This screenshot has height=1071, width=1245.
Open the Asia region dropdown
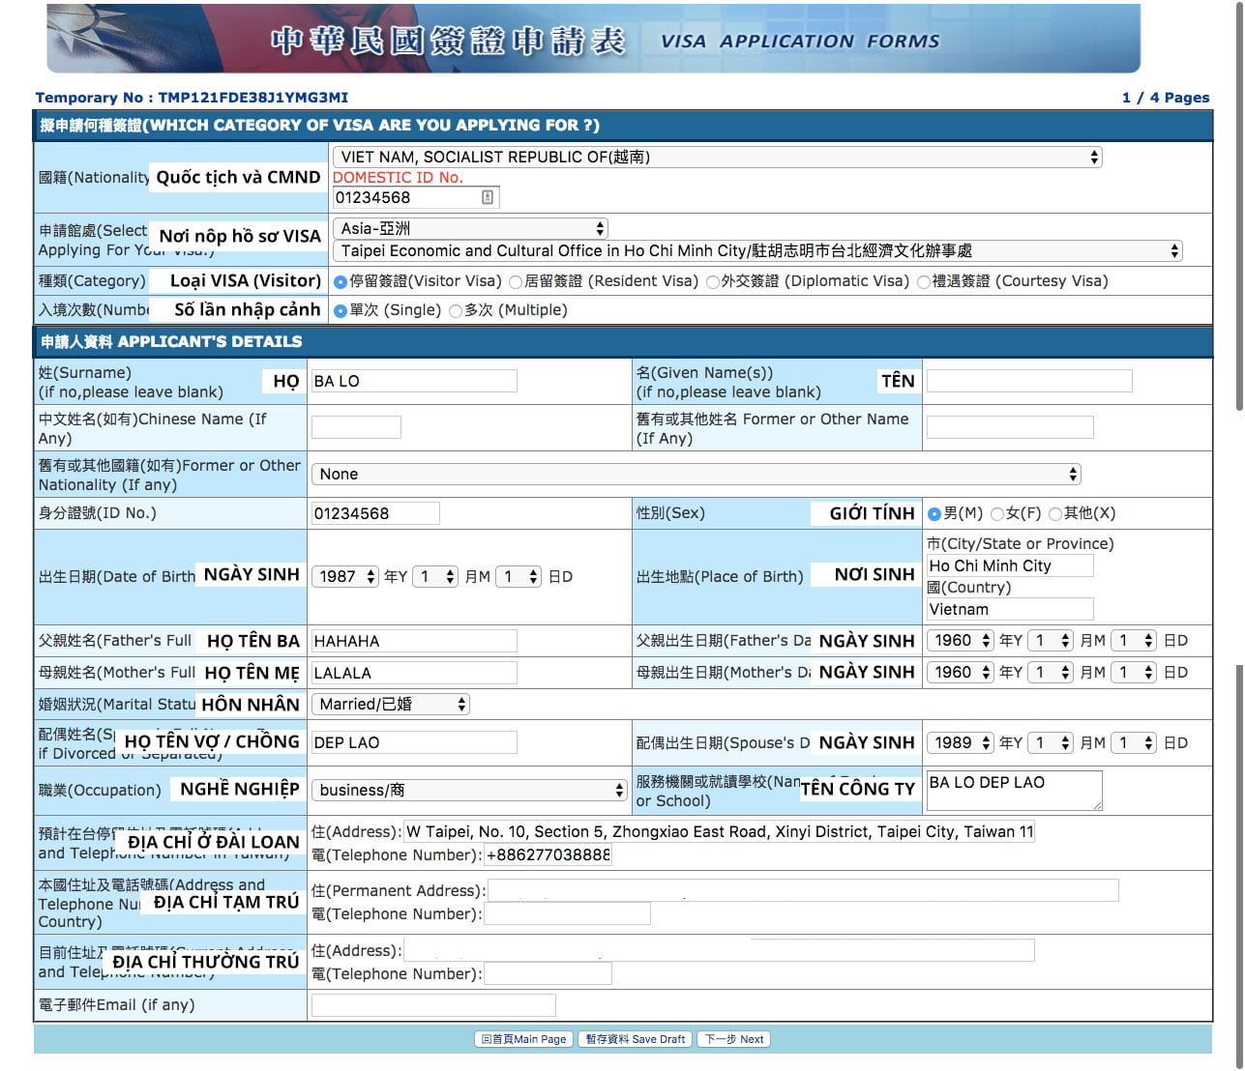point(470,228)
